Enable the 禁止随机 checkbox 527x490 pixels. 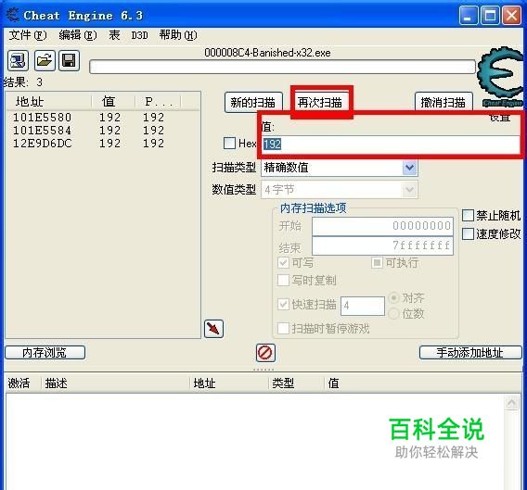click(468, 216)
